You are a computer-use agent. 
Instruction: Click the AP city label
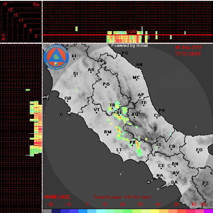(141, 95)
